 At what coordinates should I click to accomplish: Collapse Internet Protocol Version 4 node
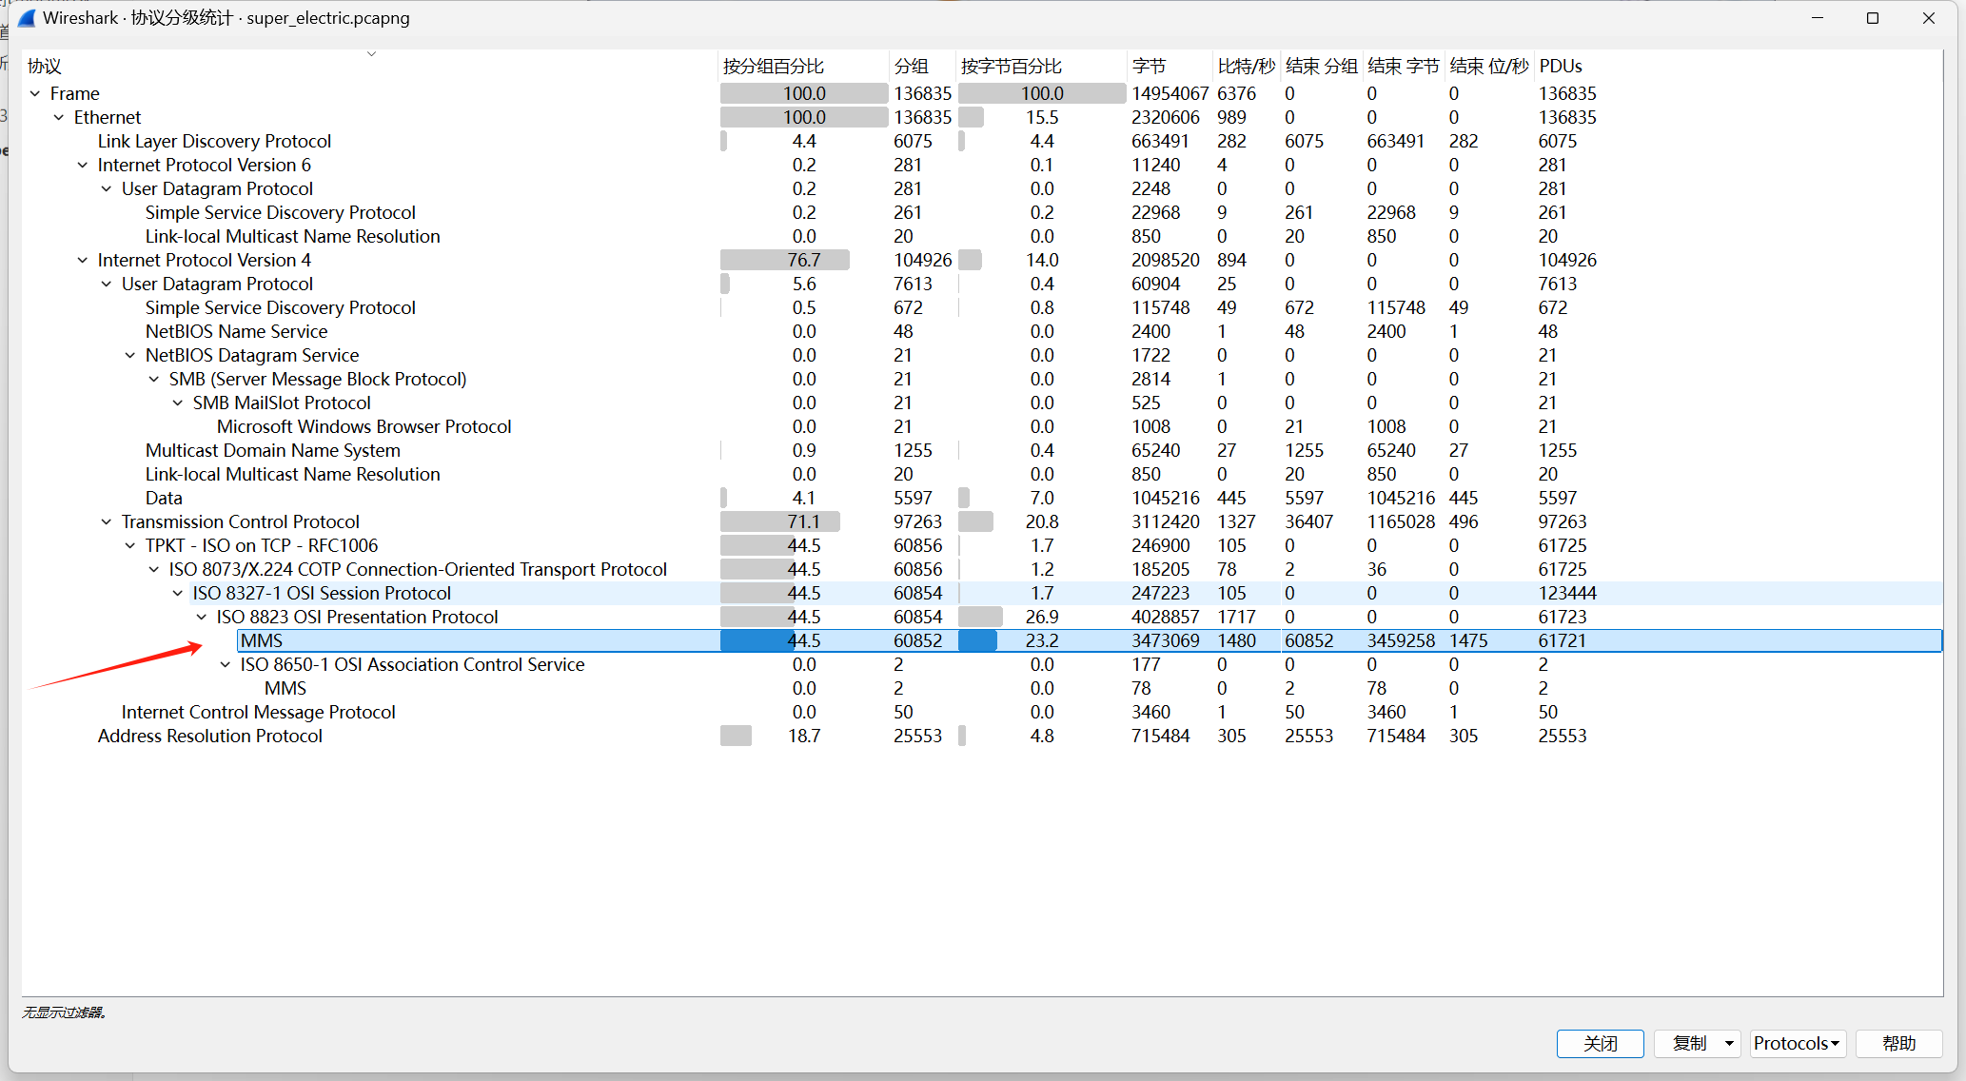(83, 260)
